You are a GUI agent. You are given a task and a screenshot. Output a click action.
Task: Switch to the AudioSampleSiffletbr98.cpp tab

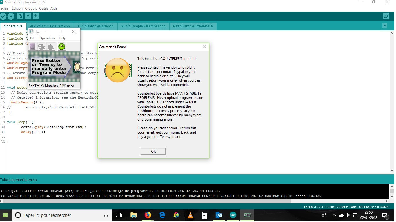143,26
